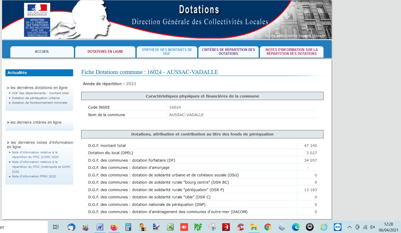Screen dimensions: 401x233
Task: Expand 'les derniers critères en ligne' section
Action: 36,122
